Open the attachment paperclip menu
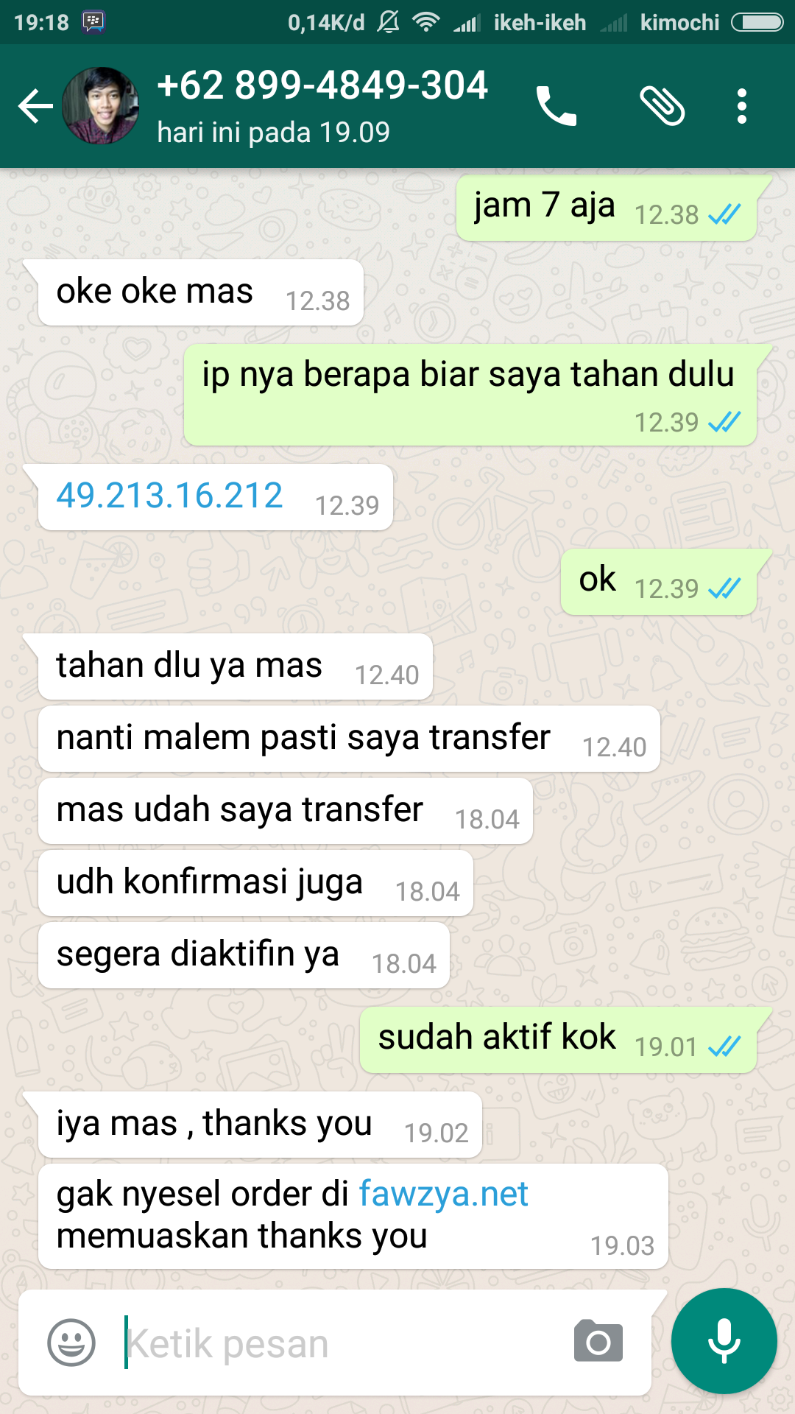The width and height of the screenshot is (795, 1414). pyautogui.click(x=662, y=106)
